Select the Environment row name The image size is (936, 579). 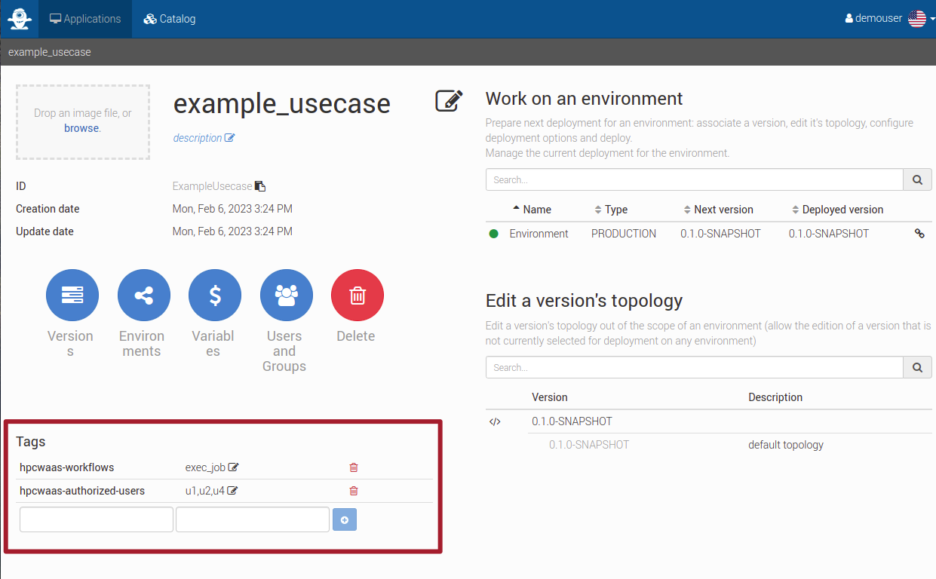(539, 234)
